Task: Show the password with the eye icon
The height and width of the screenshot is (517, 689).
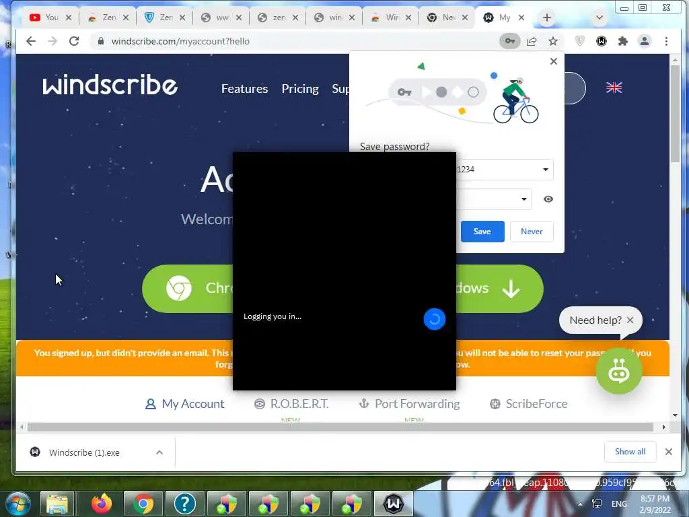Action: click(x=548, y=199)
